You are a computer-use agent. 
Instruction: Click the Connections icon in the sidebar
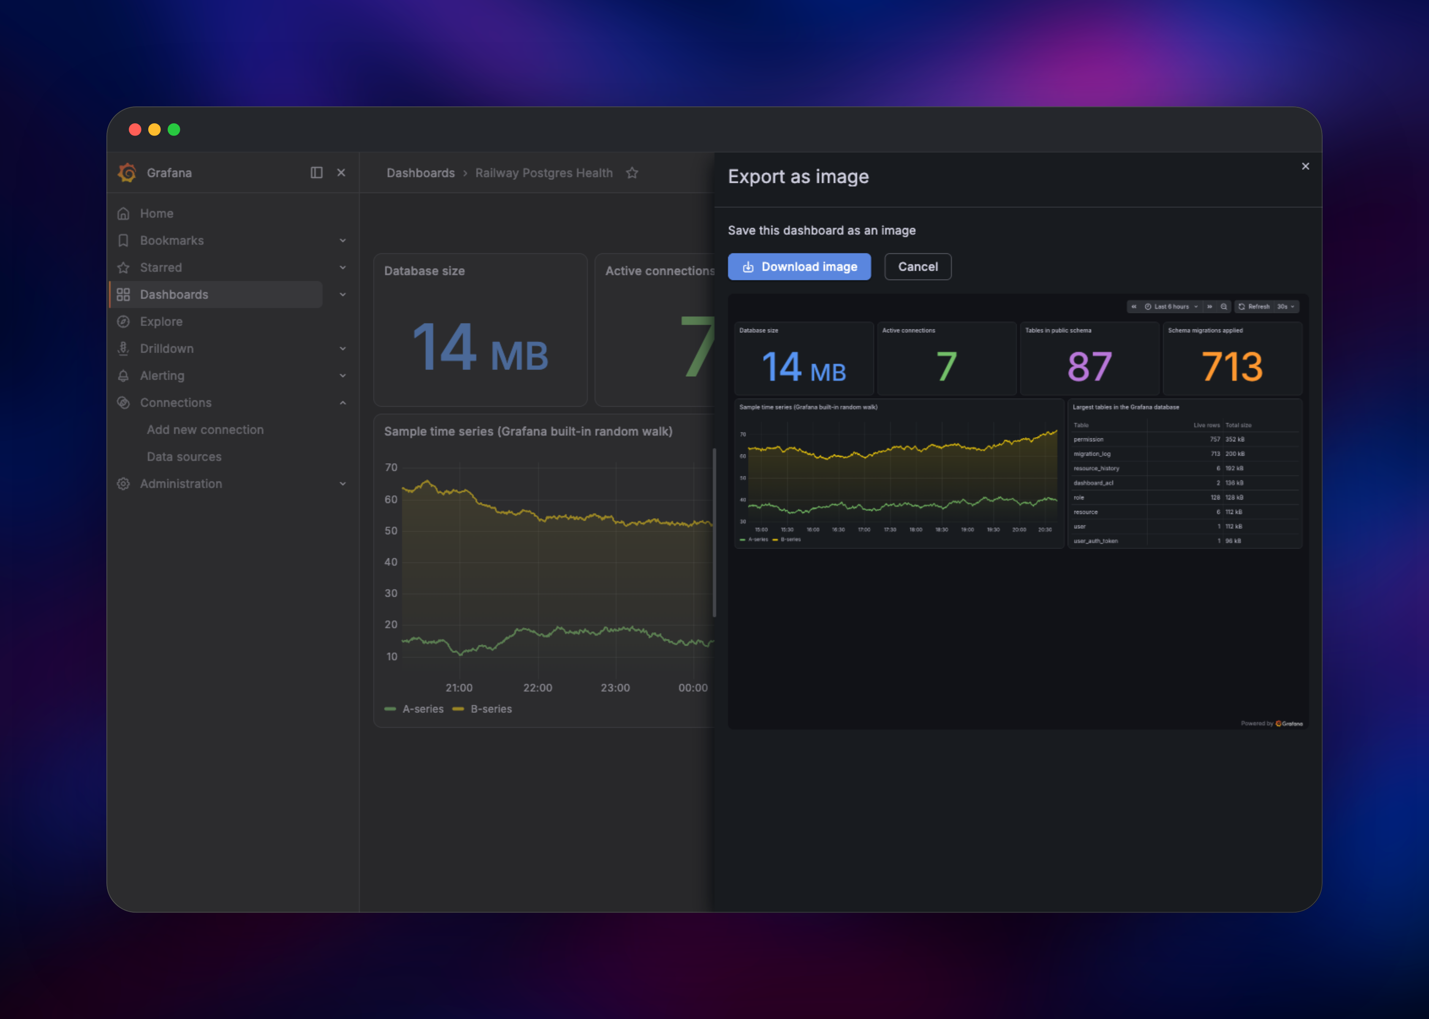pos(124,403)
